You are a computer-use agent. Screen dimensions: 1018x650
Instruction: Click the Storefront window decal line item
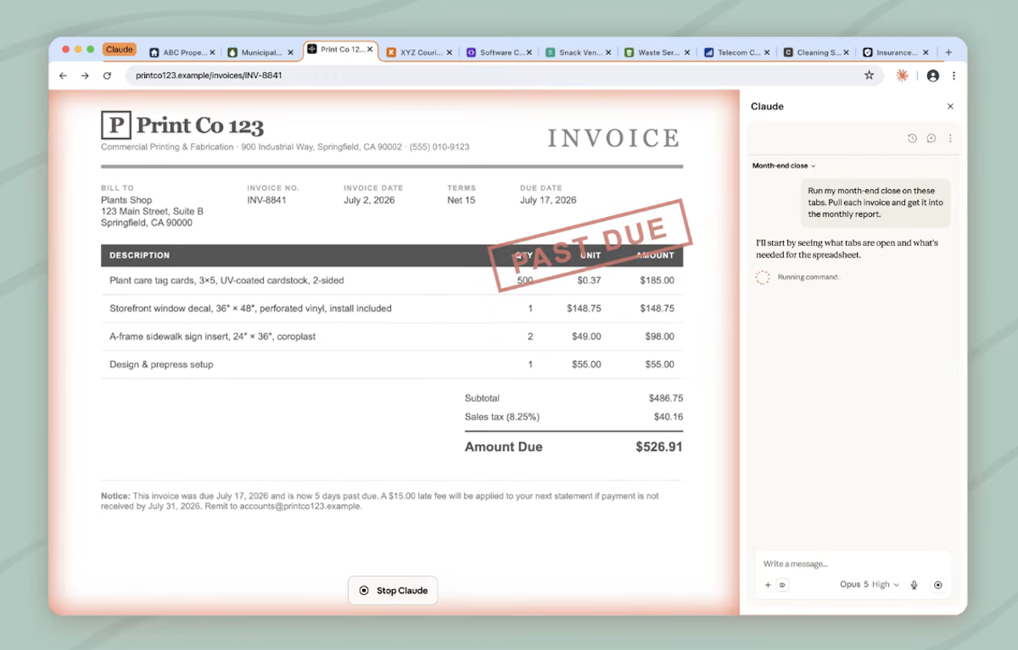(392, 308)
